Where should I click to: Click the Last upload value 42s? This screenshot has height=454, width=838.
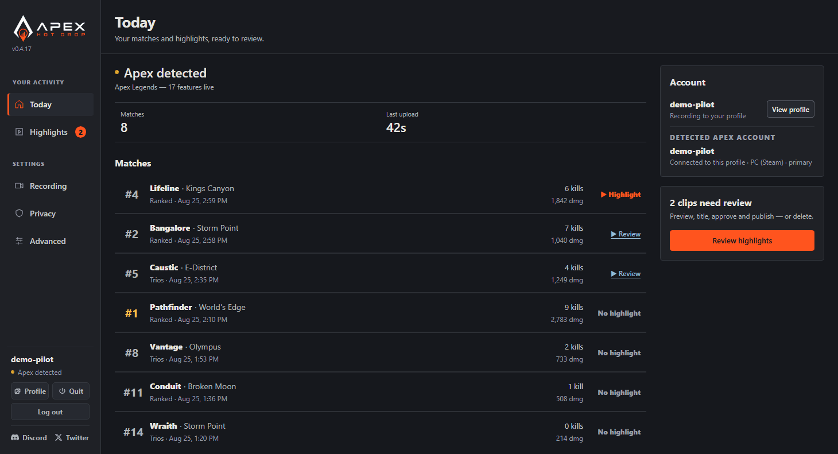(x=396, y=127)
